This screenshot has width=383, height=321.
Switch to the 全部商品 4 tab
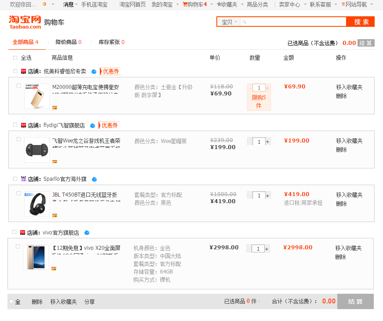click(x=26, y=42)
